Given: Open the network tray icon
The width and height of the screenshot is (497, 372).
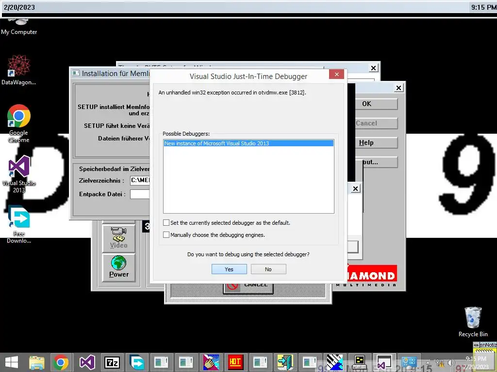Looking at the screenshot, I should click(440, 362).
